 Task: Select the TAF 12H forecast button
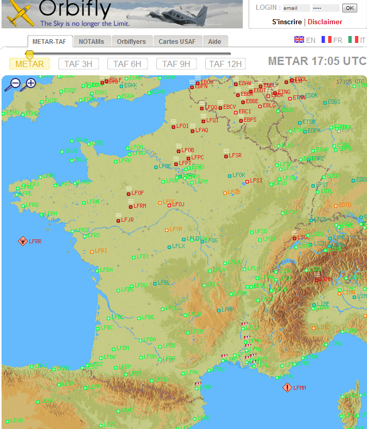pos(225,64)
